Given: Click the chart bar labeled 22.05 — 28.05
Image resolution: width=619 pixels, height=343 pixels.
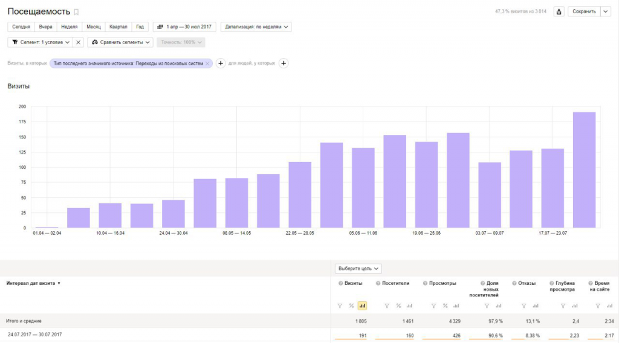Looking at the screenshot, I should pyautogui.click(x=300, y=195).
